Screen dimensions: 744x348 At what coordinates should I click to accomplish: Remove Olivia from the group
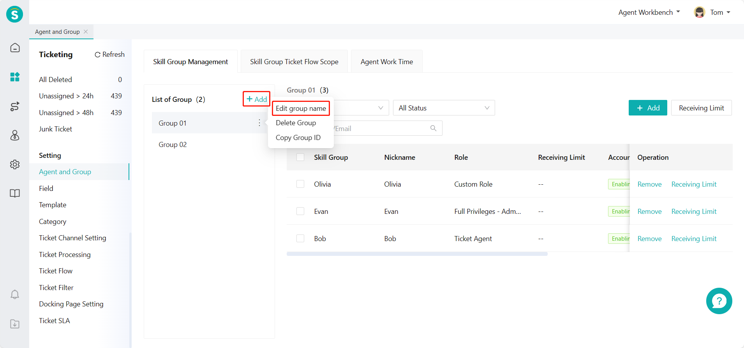click(649, 184)
